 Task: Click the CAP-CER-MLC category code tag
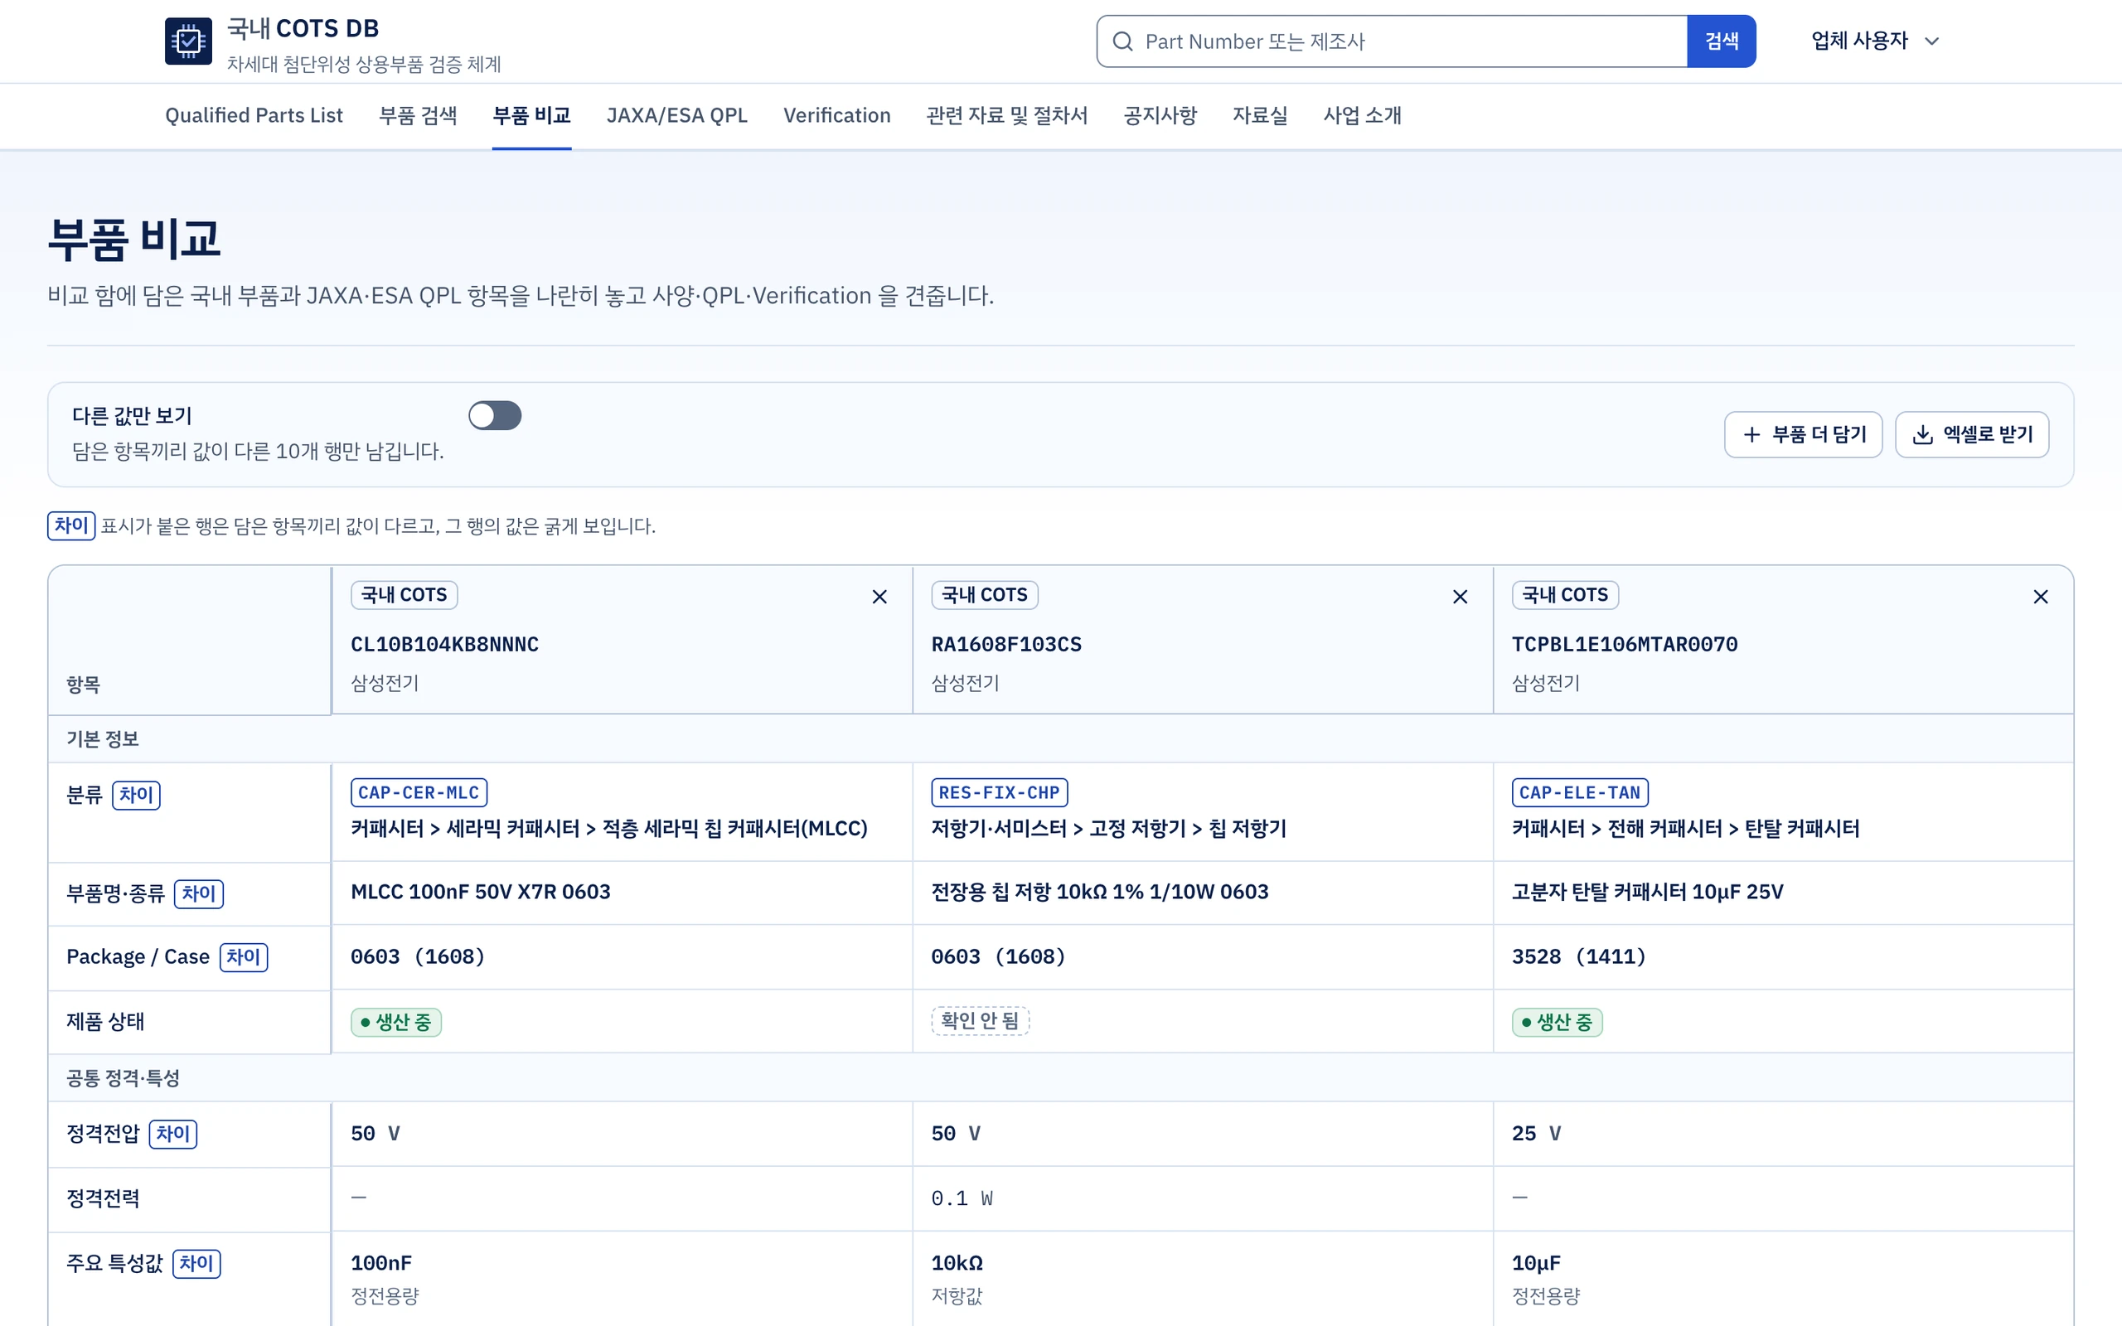pyautogui.click(x=419, y=793)
